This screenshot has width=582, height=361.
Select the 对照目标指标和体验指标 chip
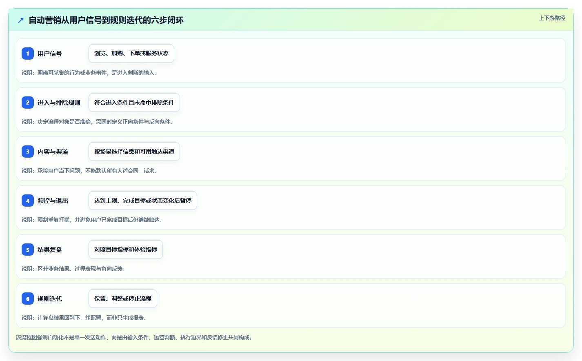[126, 250]
